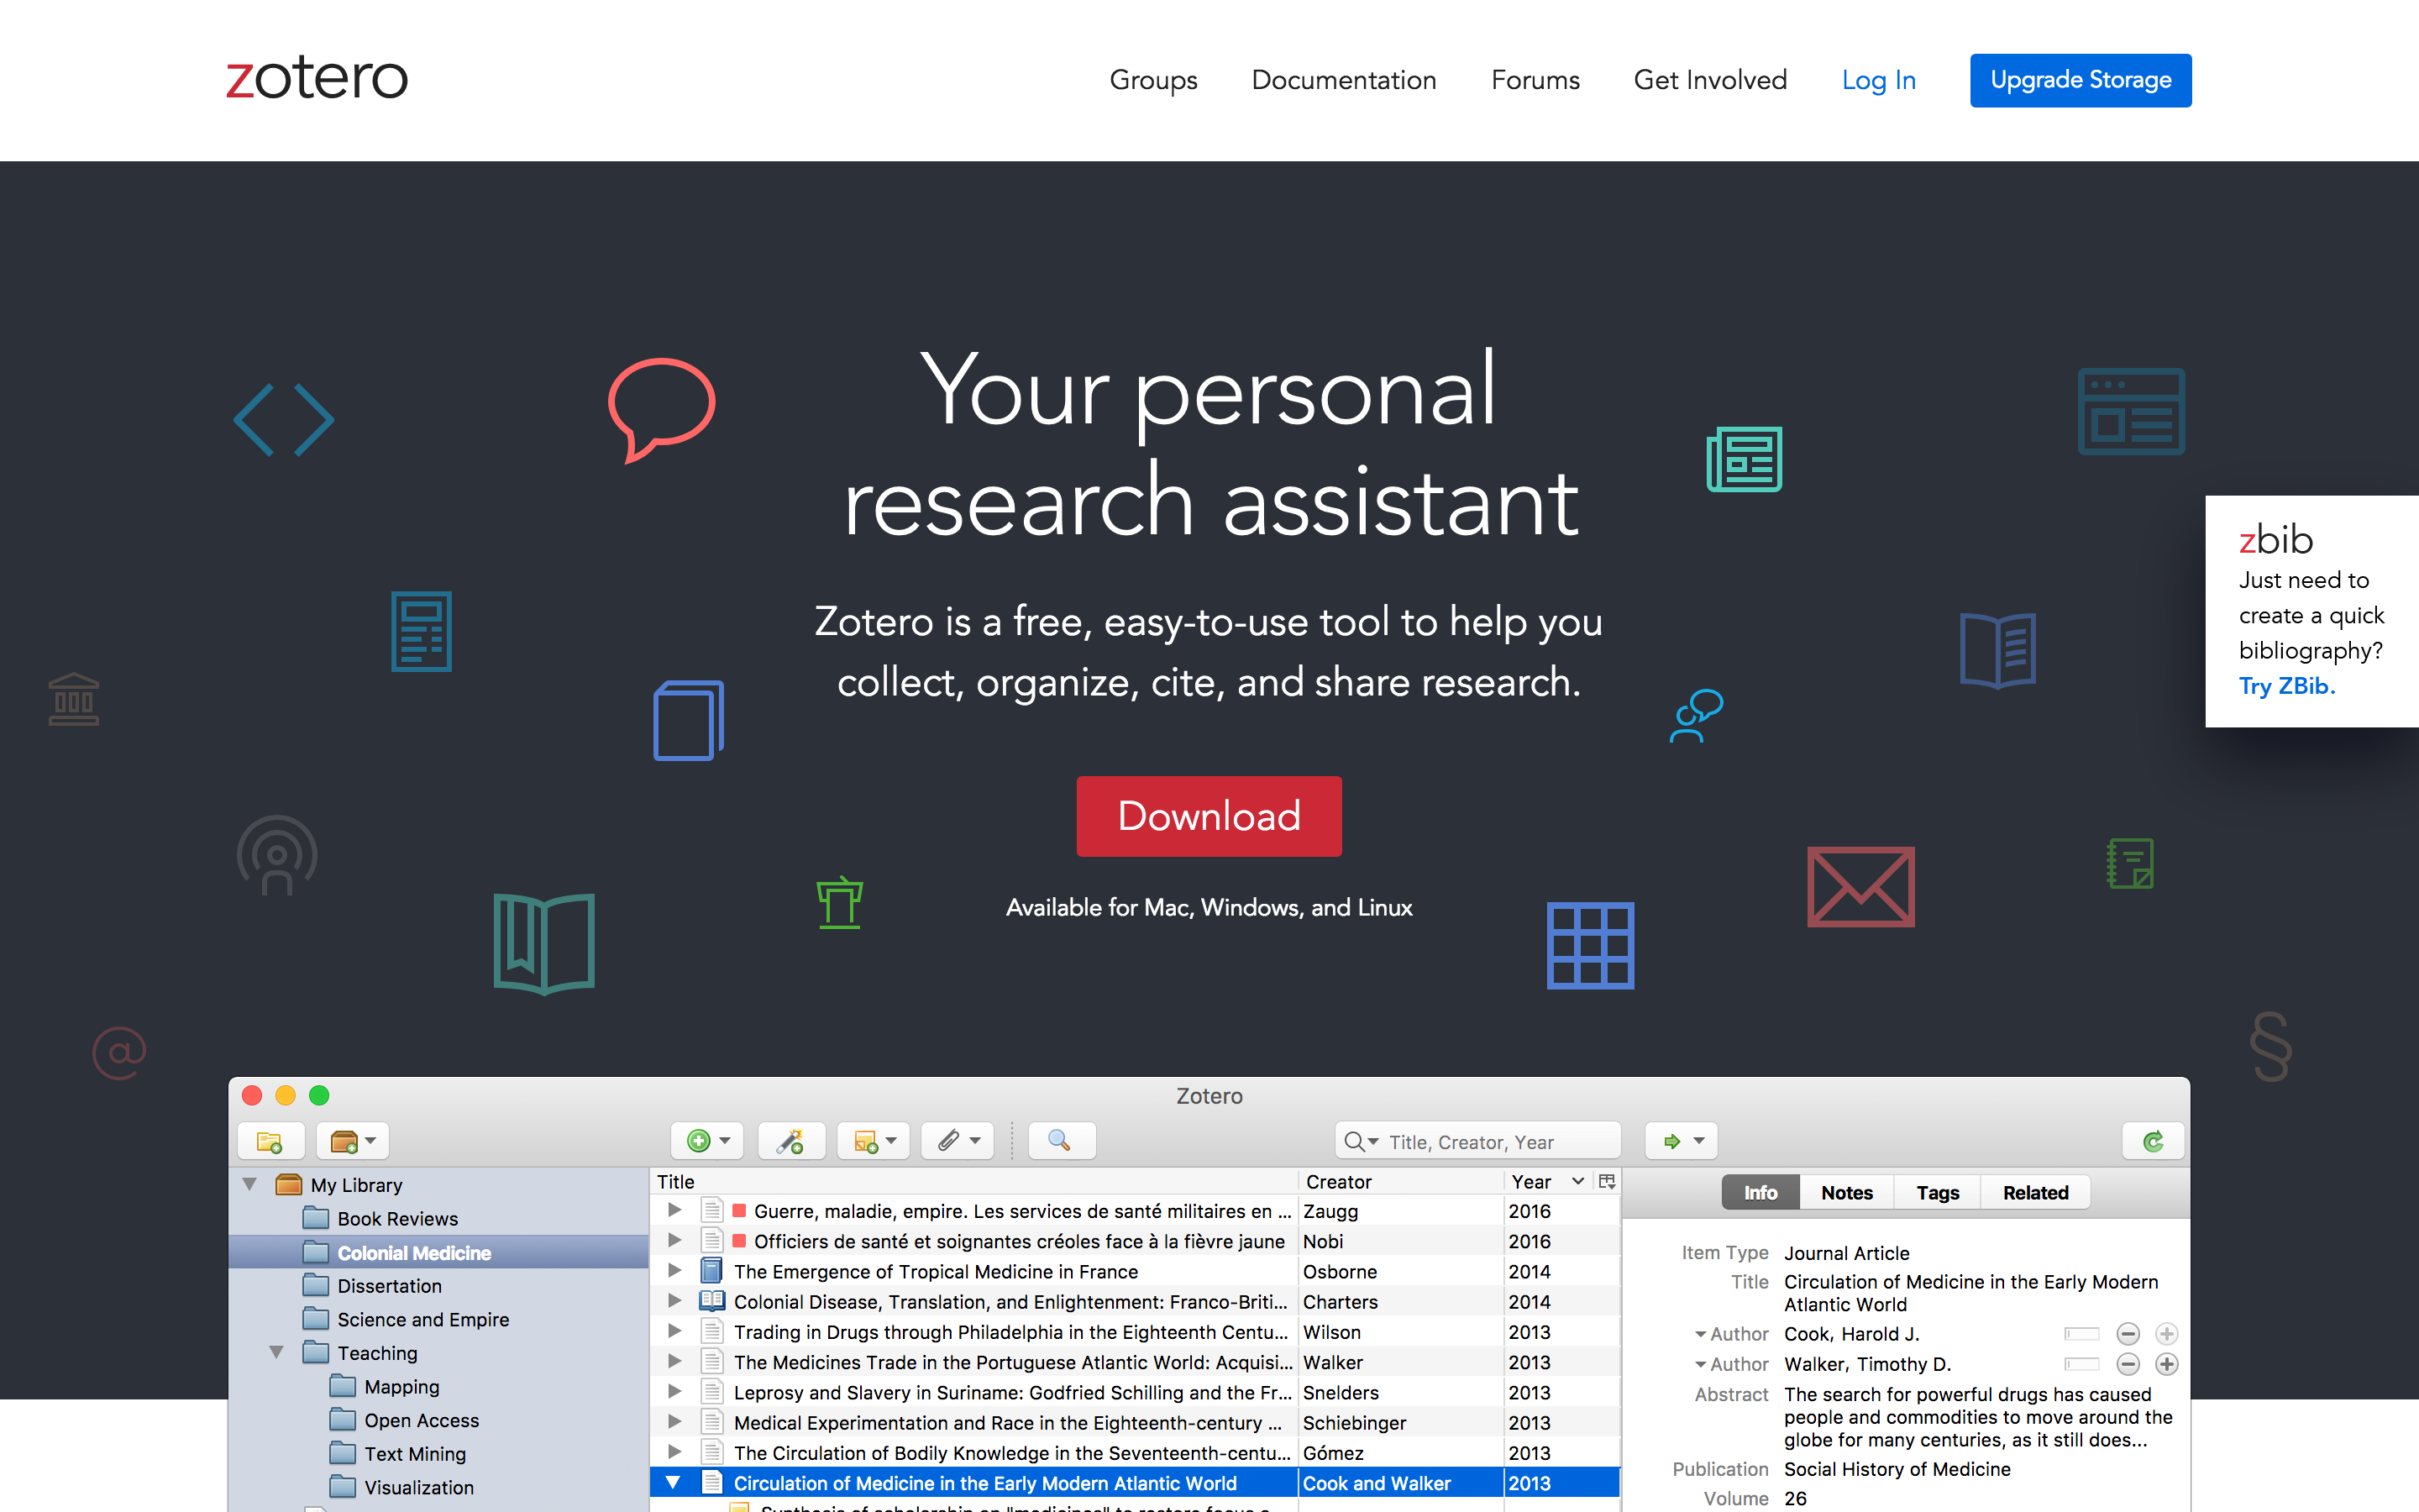Follow the Try ZBib link
The height and width of the screenshot is (1512, 2419).
(2286, 686)
